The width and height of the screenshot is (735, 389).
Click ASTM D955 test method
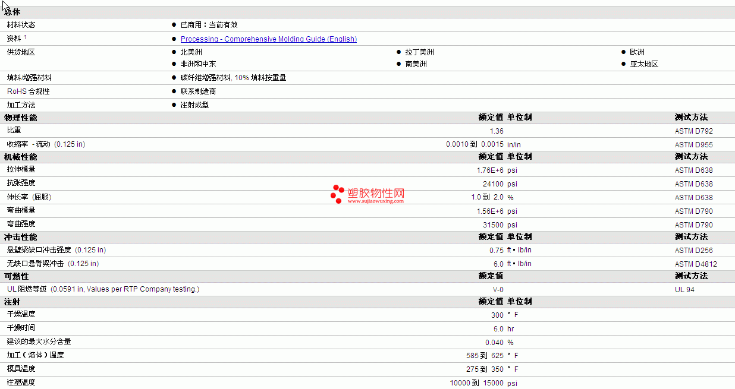[x=693, y=145]
